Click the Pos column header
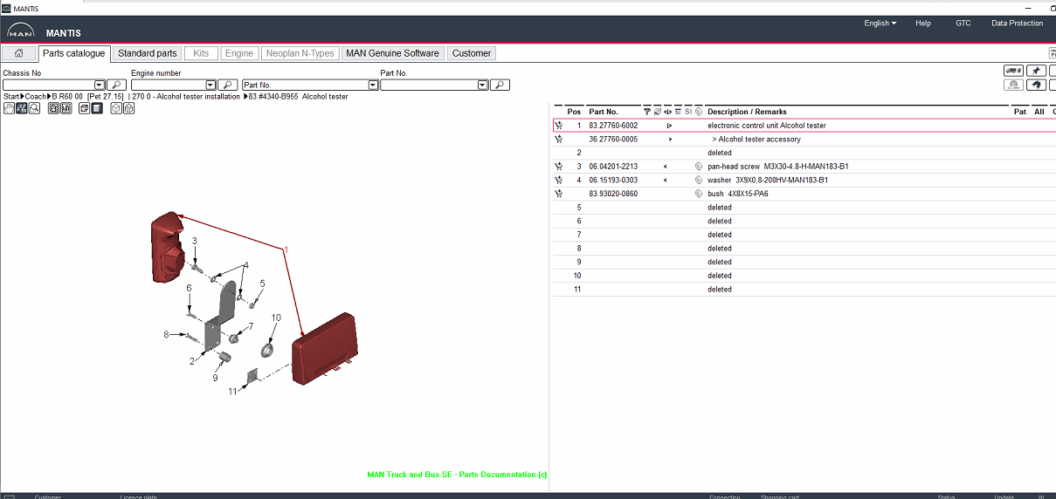Viewport: 1056px width, 499px height. coord(574,112)
